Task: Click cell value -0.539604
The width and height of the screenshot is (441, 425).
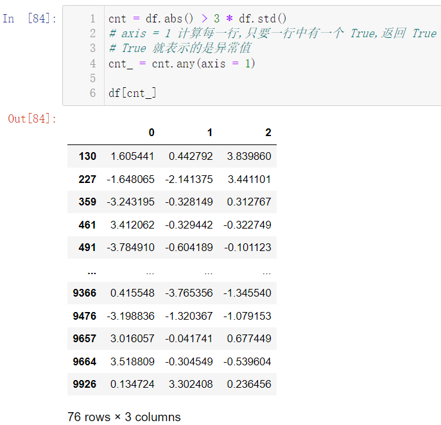Action: [247, 361]
